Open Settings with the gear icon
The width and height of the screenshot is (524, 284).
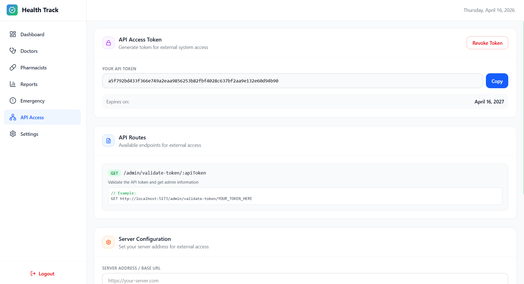click(x=13, y=134)
